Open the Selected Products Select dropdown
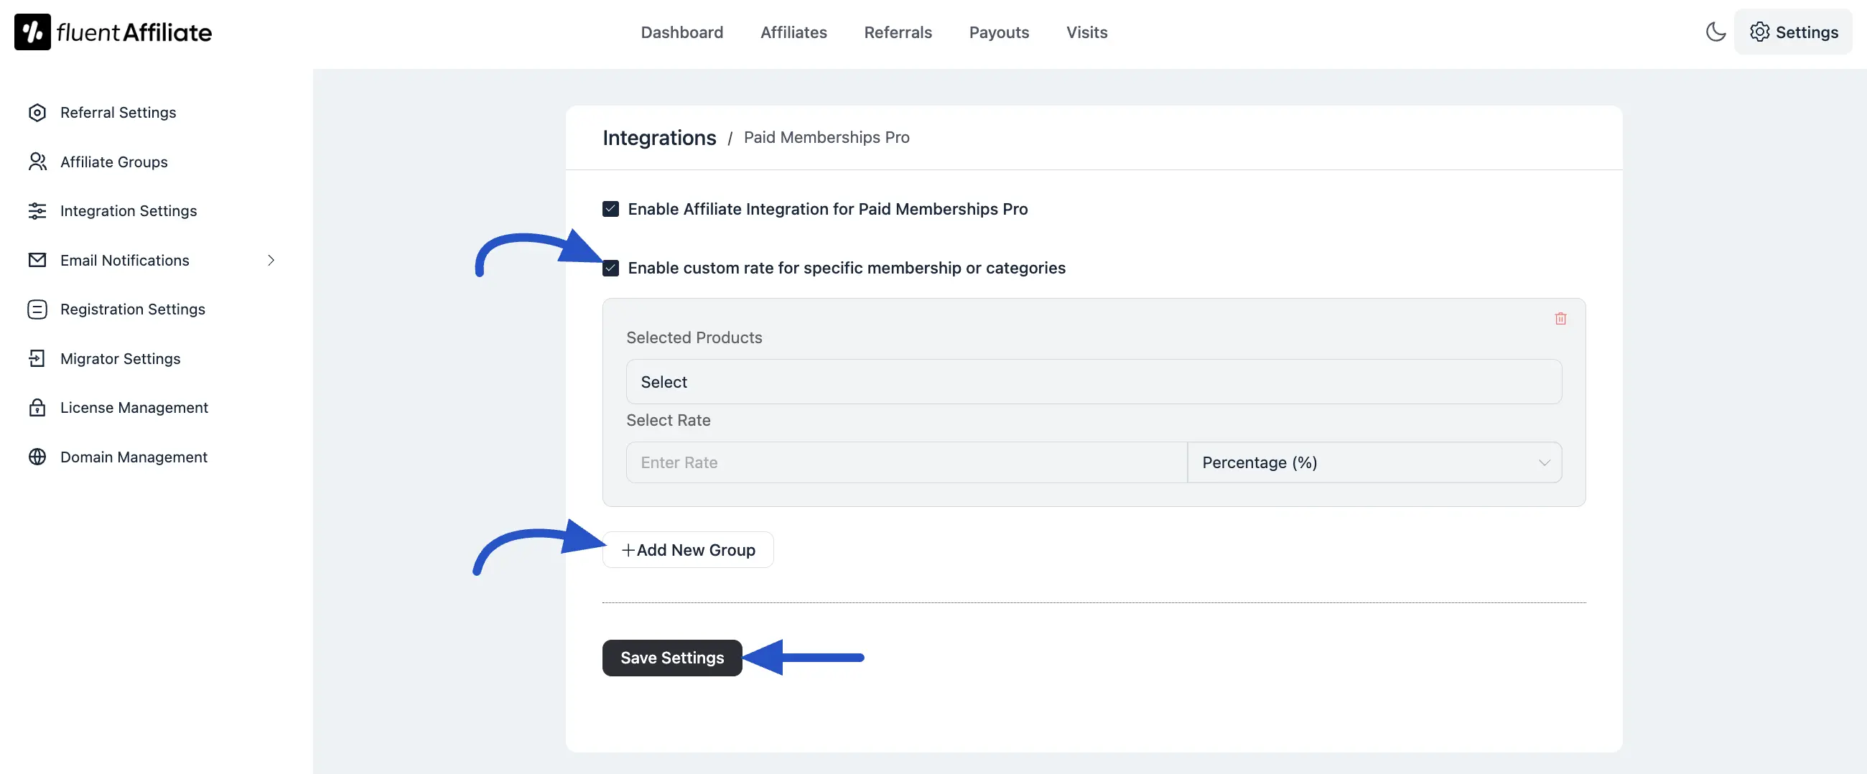The width and height of the screenshot is (1867, 774). pyautogui.click(x=1093, y=382)
